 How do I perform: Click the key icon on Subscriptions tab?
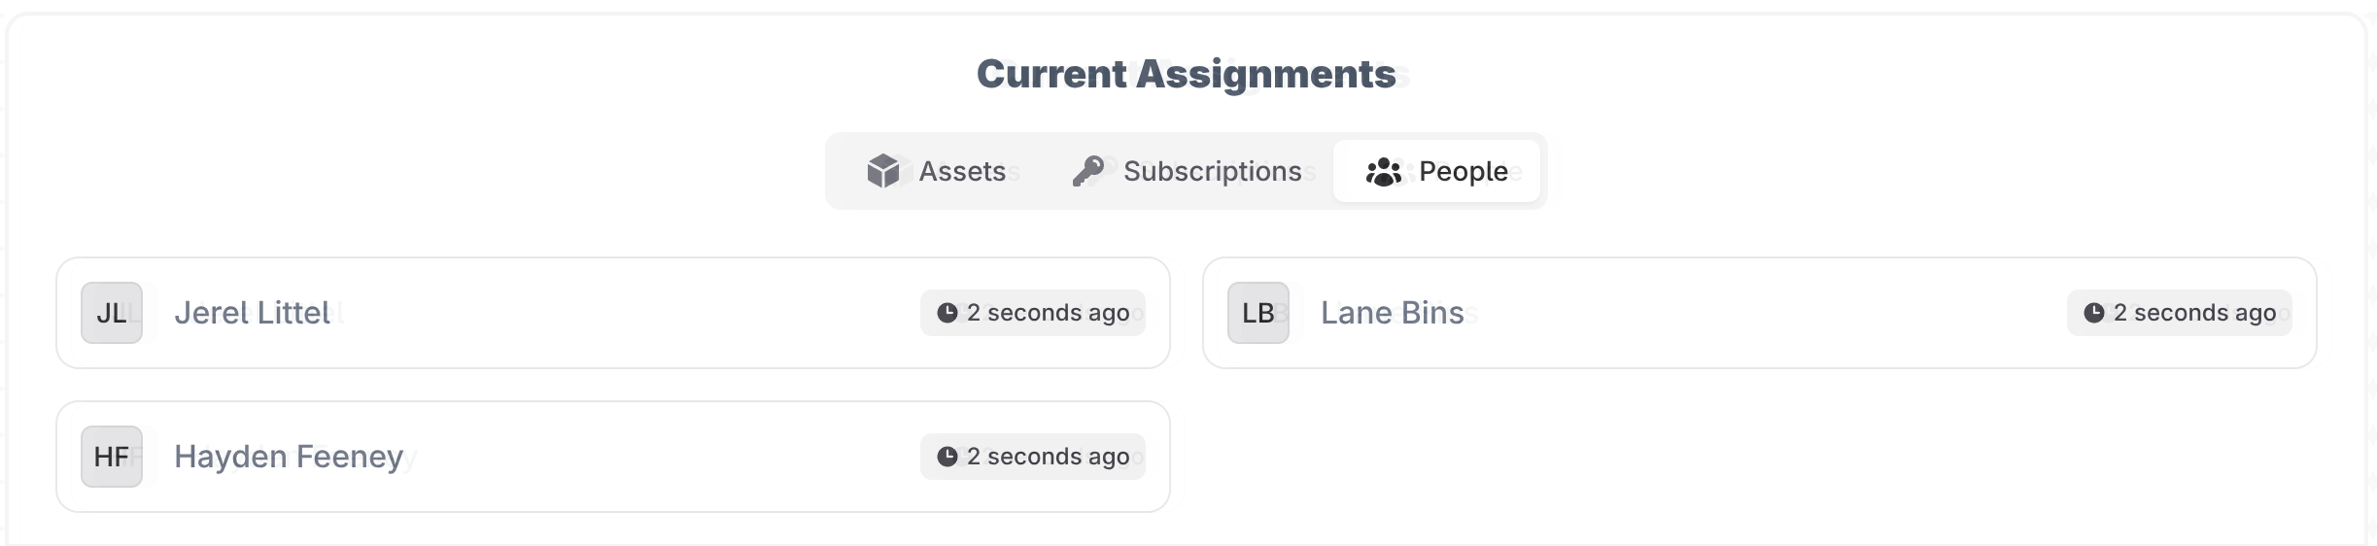point(1088,171)
